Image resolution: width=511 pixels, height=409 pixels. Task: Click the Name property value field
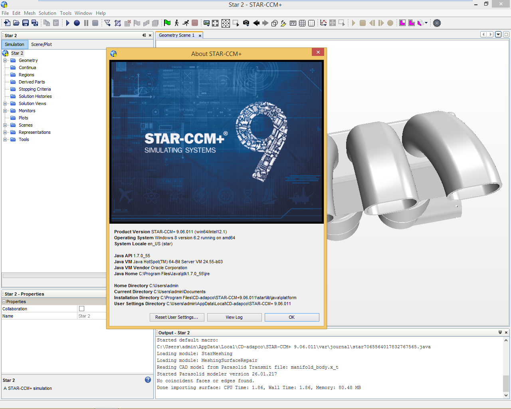click(x=91, y=316)
